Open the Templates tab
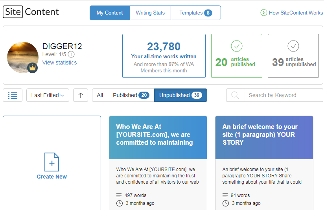Screen dimensions: 324x210 pyautogui.click(x=196, y=13)
